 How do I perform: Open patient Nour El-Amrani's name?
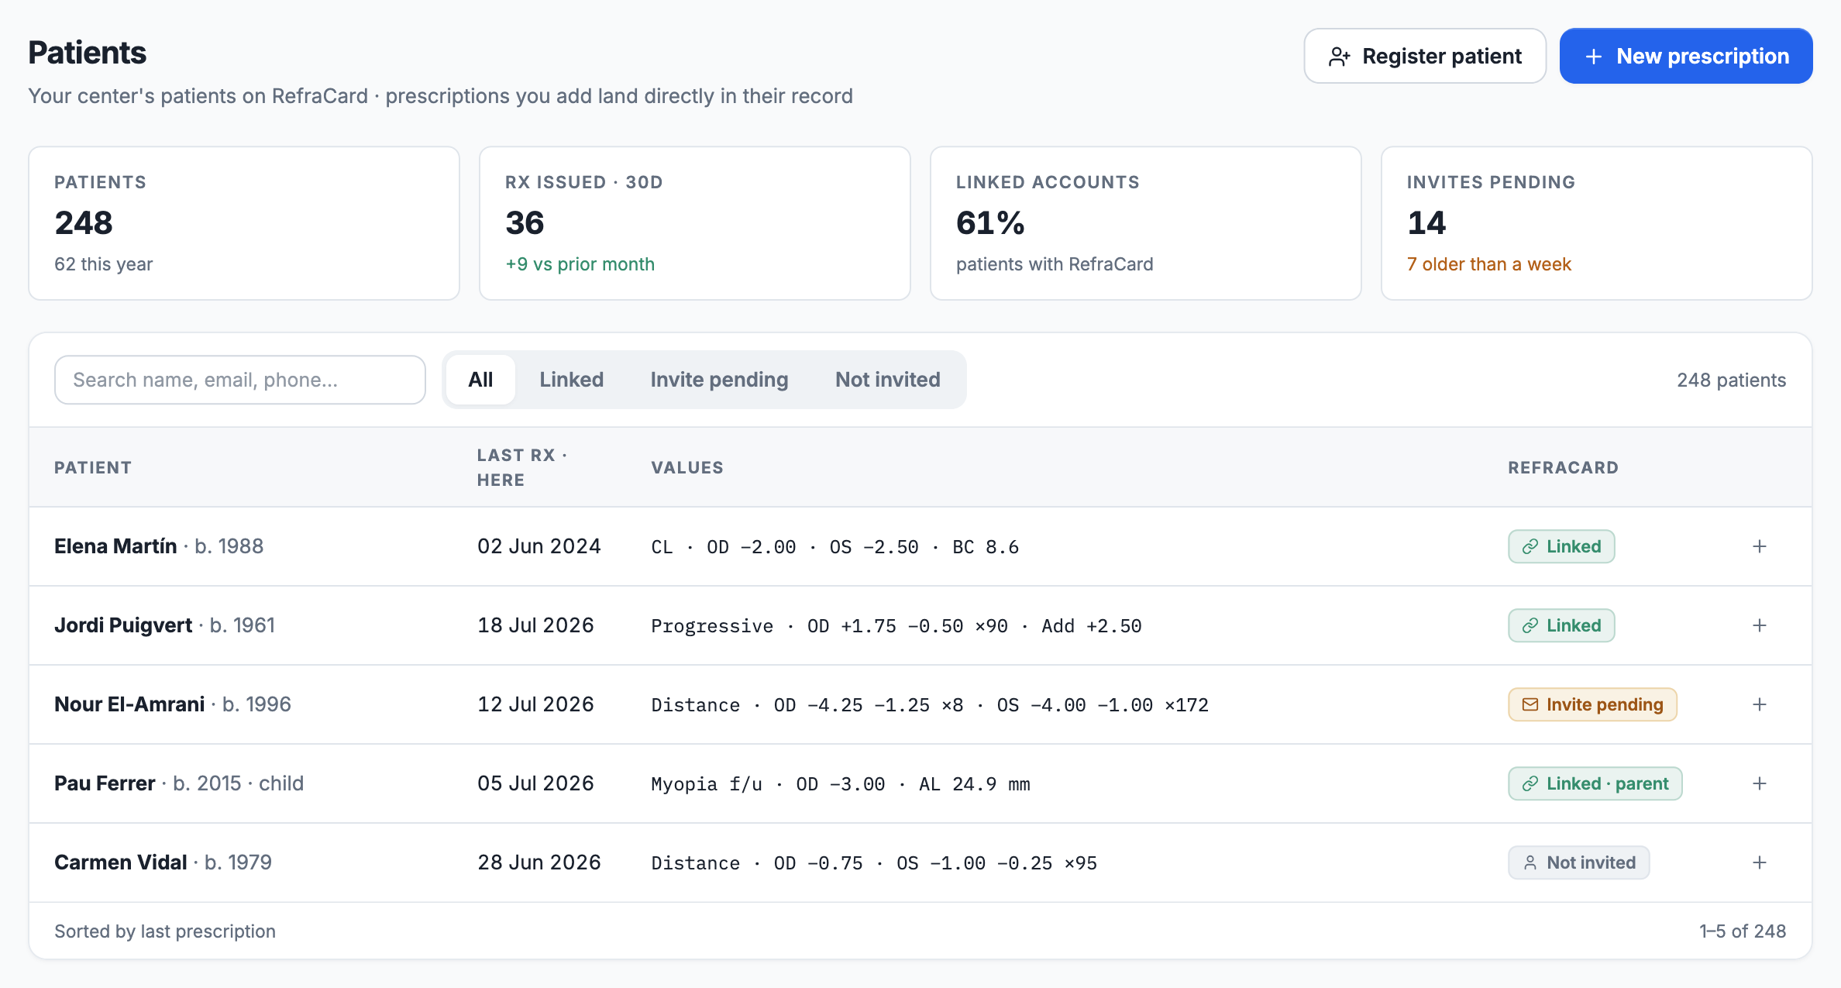pyautogui.click(x=129, y=704)
